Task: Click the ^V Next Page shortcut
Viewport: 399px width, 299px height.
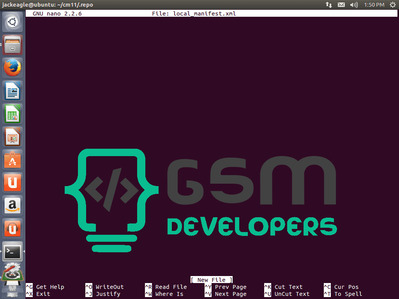Action: [x=226, y=294]
